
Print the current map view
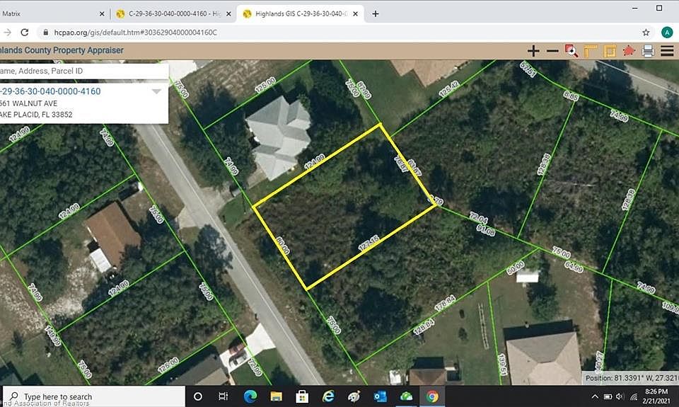coord(649,51)
